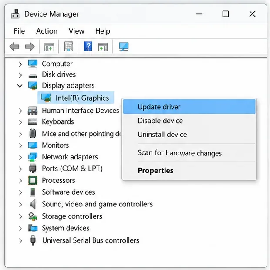The height and width of the screenshot is (270, 270).
Task: Click the USB controllers plug icon
Action: click(33, 240)
